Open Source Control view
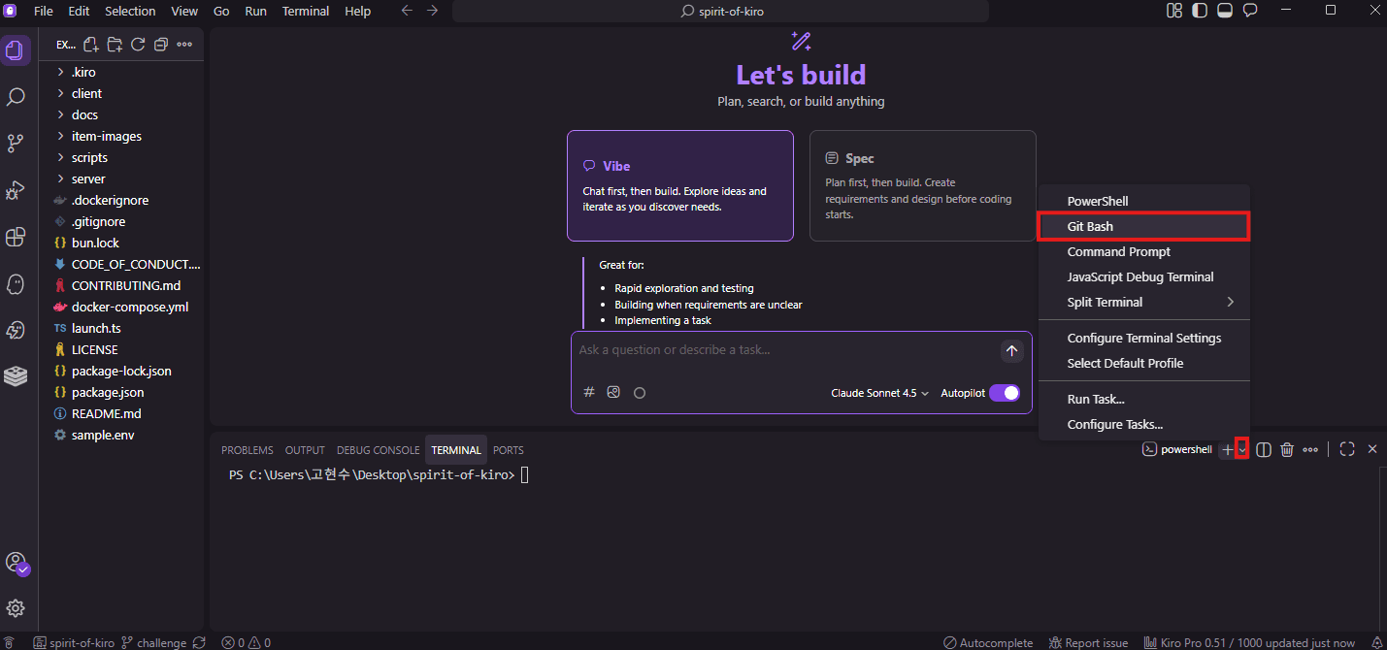Screen dimensions: 1387x650 16,144
